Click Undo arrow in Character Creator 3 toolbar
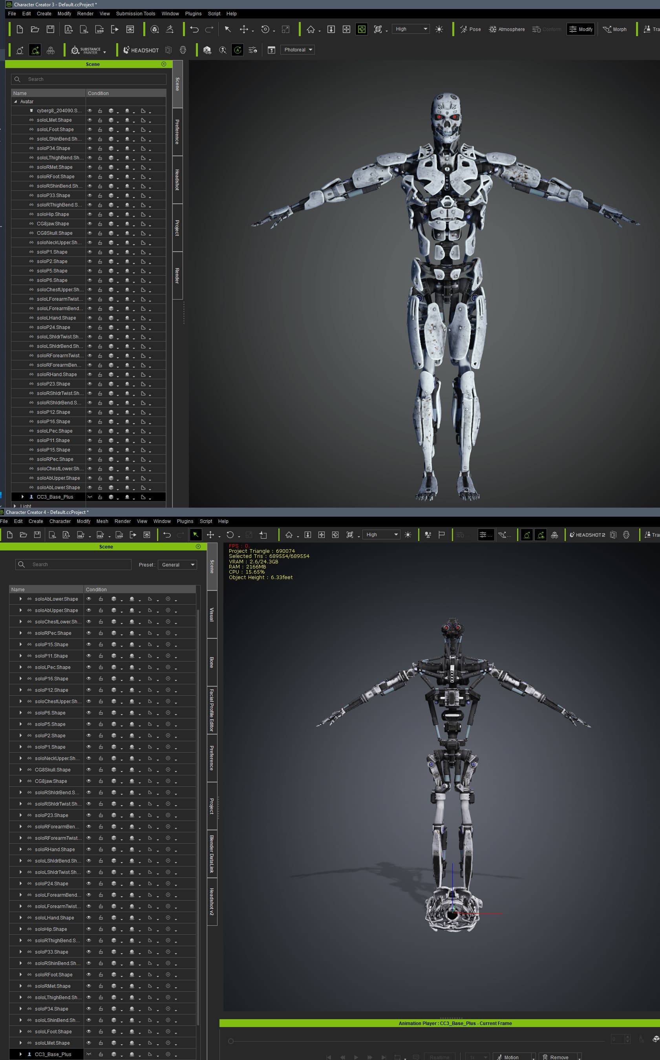 tap(194, 29)
